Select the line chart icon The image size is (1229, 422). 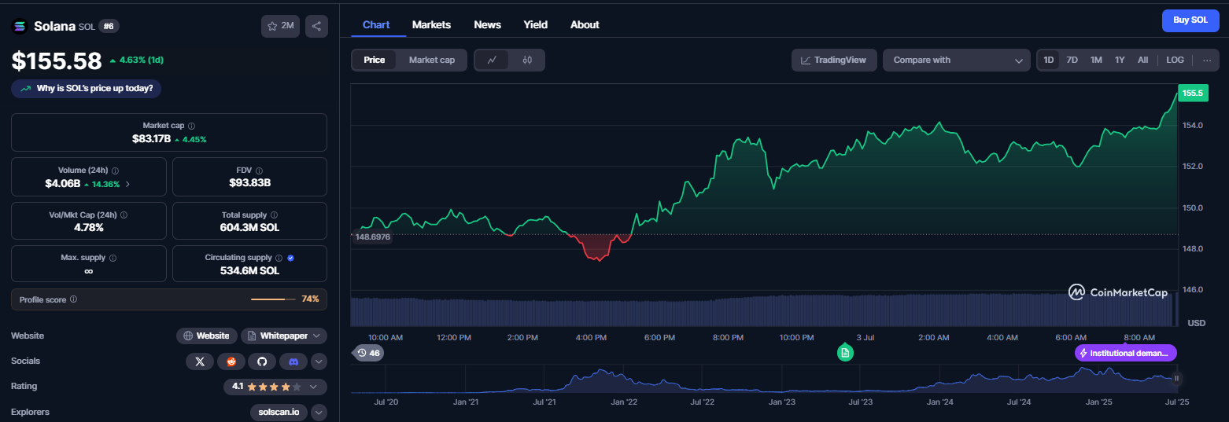coord(492,60)
